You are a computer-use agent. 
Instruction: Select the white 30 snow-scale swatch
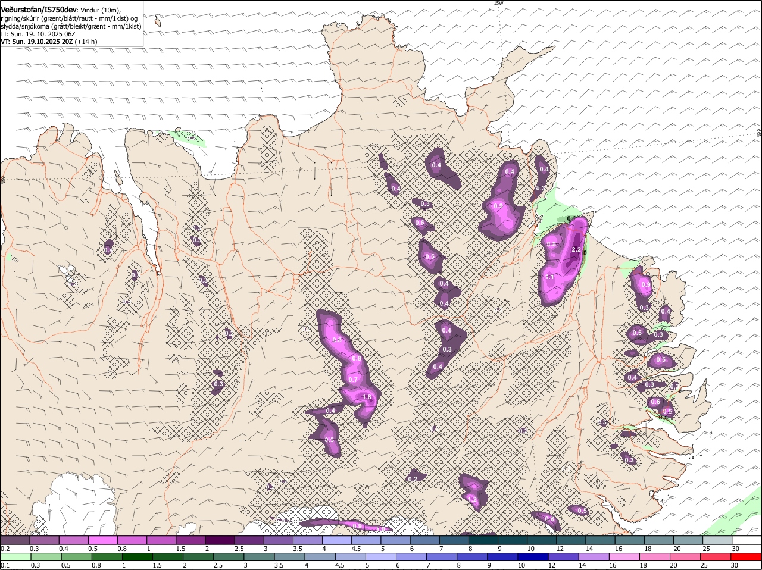coord(747,540)
